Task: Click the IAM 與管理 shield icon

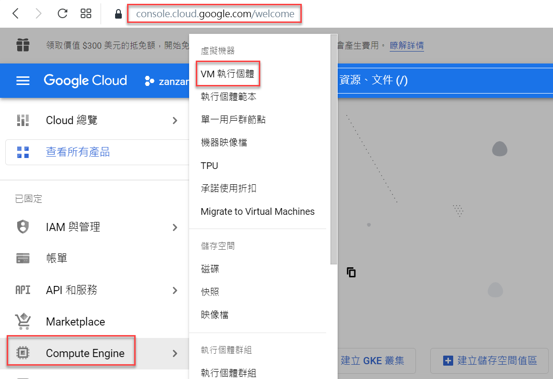Action: click(x=23, y=227)
